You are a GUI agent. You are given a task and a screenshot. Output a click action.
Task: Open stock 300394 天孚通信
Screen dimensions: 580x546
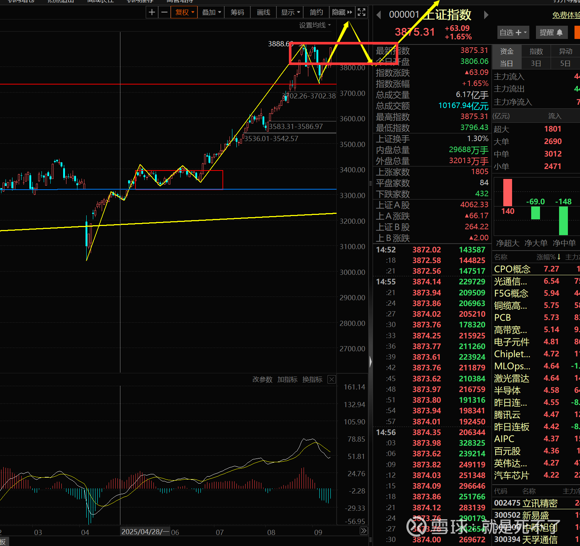tap(536, 539)
